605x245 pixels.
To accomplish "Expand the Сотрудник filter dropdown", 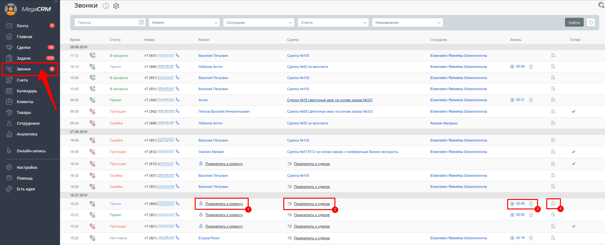I will click(x=259, y=23).
